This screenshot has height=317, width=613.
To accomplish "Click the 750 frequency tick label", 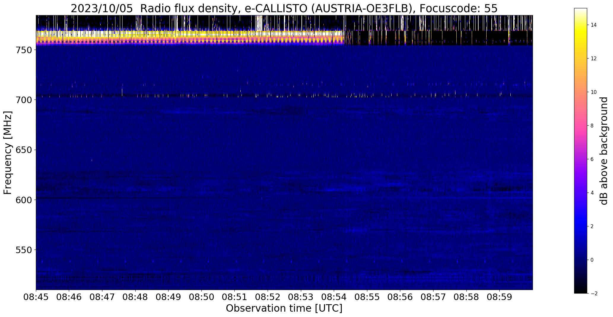I will pos(23,50).
